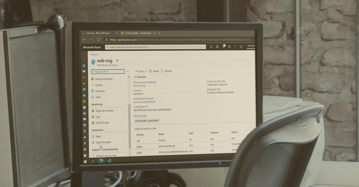Pin web-nsg using the pin icon
The width and height of the screenshot is (359, 187).
tap(117, 61)
